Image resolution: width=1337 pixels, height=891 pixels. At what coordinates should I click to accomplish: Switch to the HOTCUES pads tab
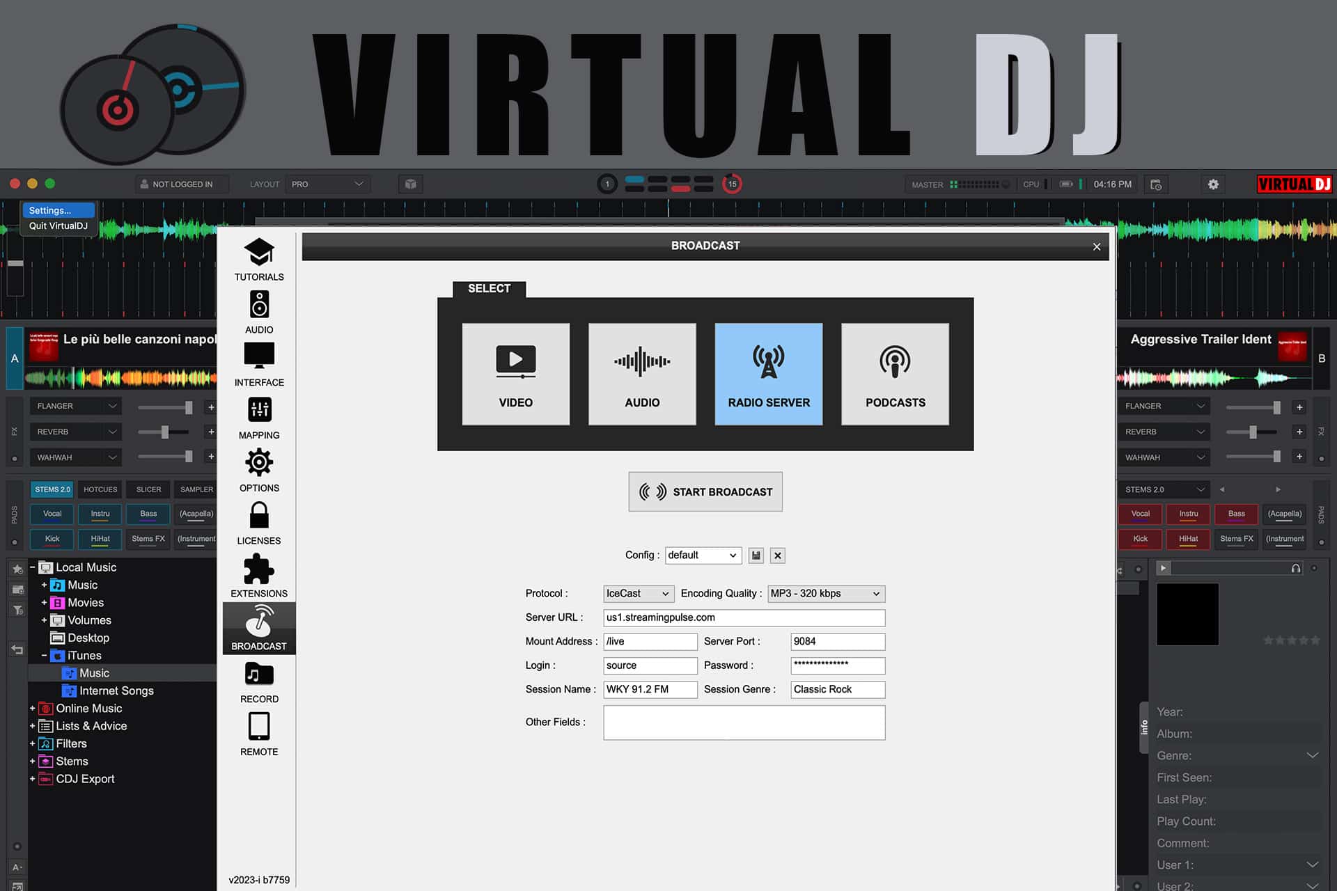(x=100, y=489)
